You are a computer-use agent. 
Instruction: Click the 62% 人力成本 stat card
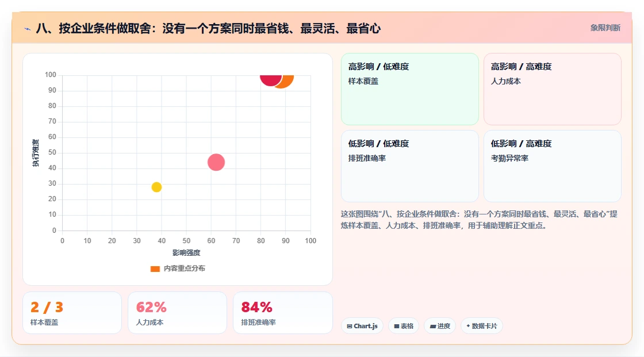tap(178, 313)
